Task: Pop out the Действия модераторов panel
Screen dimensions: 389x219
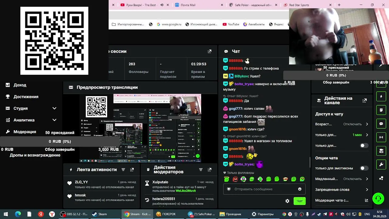Action: [x=209, y=170]
